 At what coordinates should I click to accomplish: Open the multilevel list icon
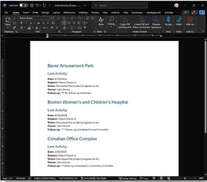pos(79,18)
